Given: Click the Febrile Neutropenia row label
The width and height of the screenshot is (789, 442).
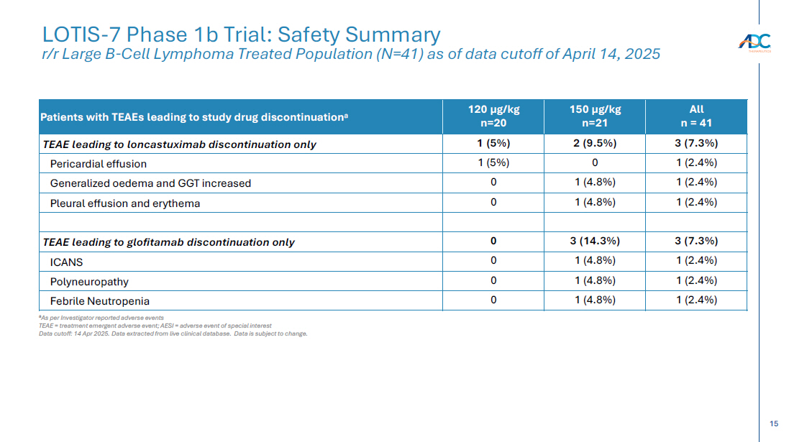Looking at the screenshot, I should [100, 301].
